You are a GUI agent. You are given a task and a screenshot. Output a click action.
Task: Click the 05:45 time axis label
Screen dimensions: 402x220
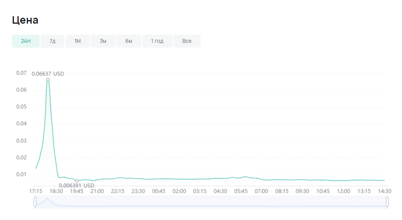tap(241, 191)
